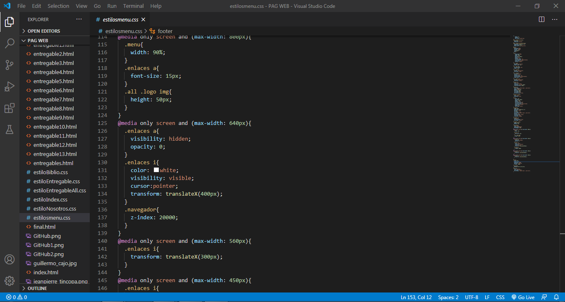Open the View menu

tap(81, 6)
